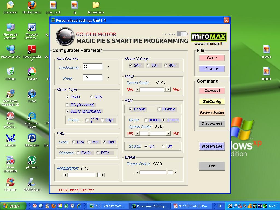The height and width of the screenshot is (210, 280).
Task: Click Store/Save button
Action: pyautogui.click(x=212, y=147)
